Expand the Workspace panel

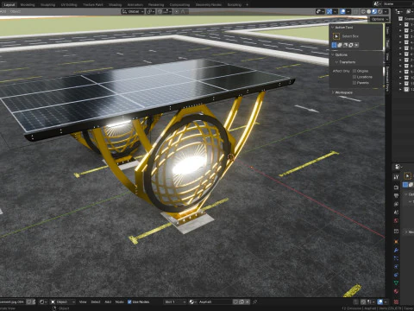333,92
